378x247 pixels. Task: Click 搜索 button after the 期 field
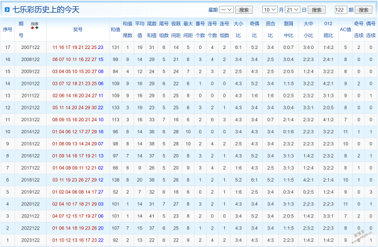point(364,10)
